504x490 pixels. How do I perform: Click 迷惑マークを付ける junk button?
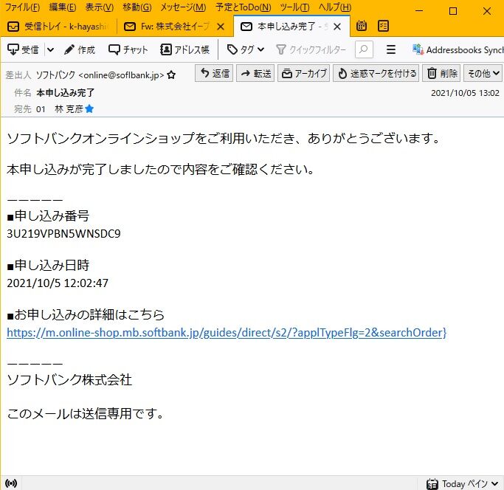(376, 73)
